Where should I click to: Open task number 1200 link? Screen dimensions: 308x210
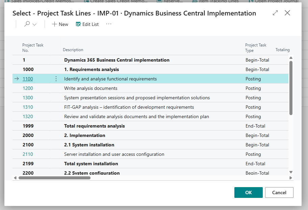point(28,88)
